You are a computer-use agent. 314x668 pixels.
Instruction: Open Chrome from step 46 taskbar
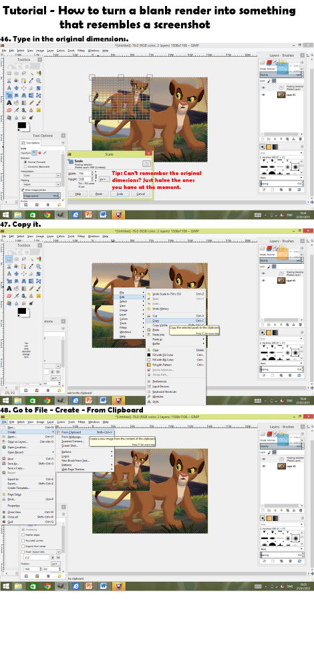tap(47, 215)
